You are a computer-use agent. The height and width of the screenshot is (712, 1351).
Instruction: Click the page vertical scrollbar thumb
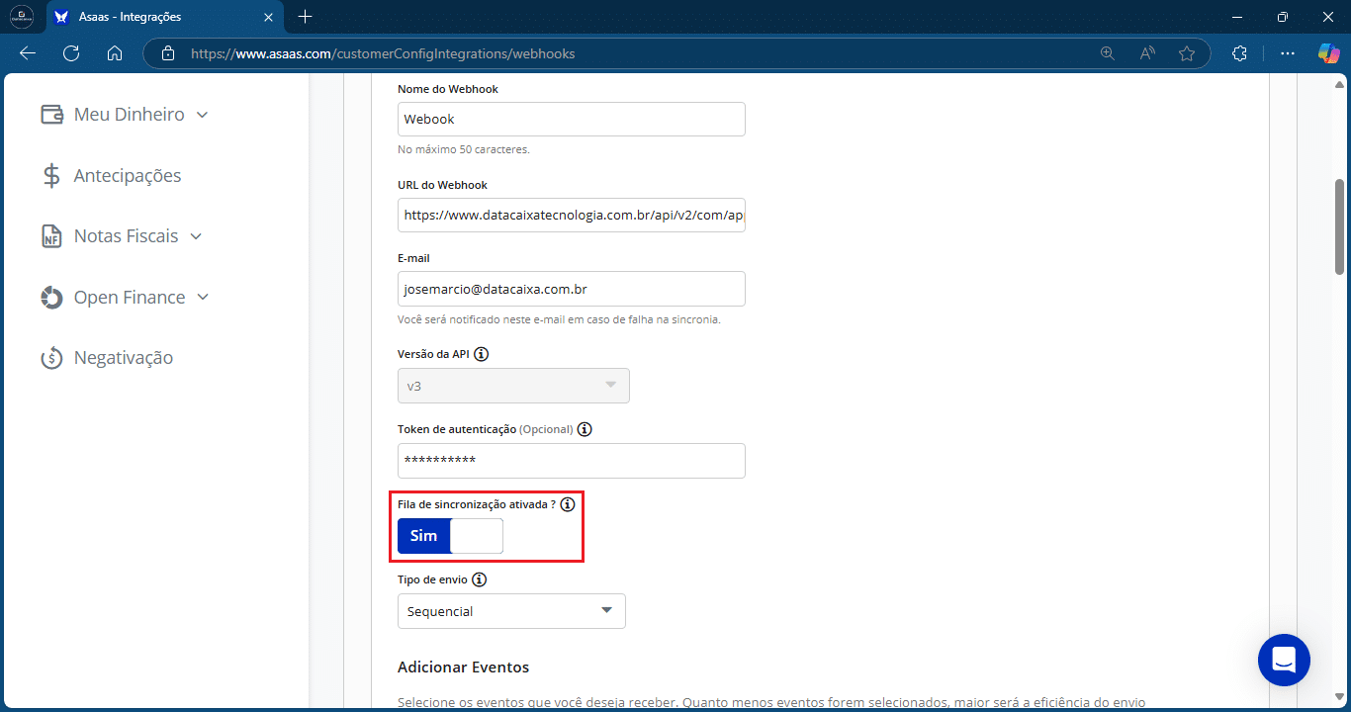[x=1340, y=226]
